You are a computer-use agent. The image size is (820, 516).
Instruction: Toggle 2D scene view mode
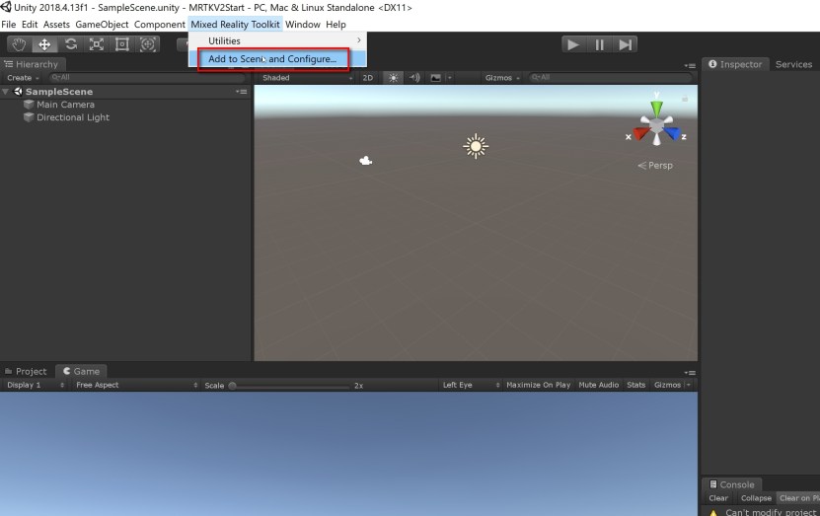[368, 77]
